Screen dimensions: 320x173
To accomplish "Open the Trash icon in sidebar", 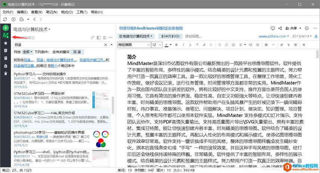I will click(x=5, y=73).
